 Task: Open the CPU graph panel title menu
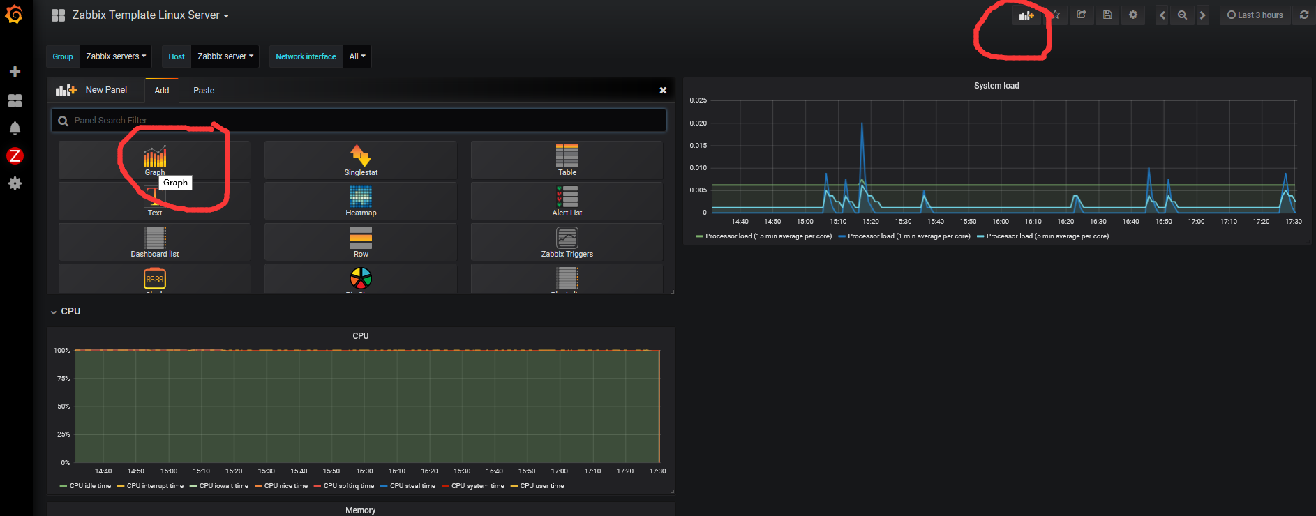[360, 336]
